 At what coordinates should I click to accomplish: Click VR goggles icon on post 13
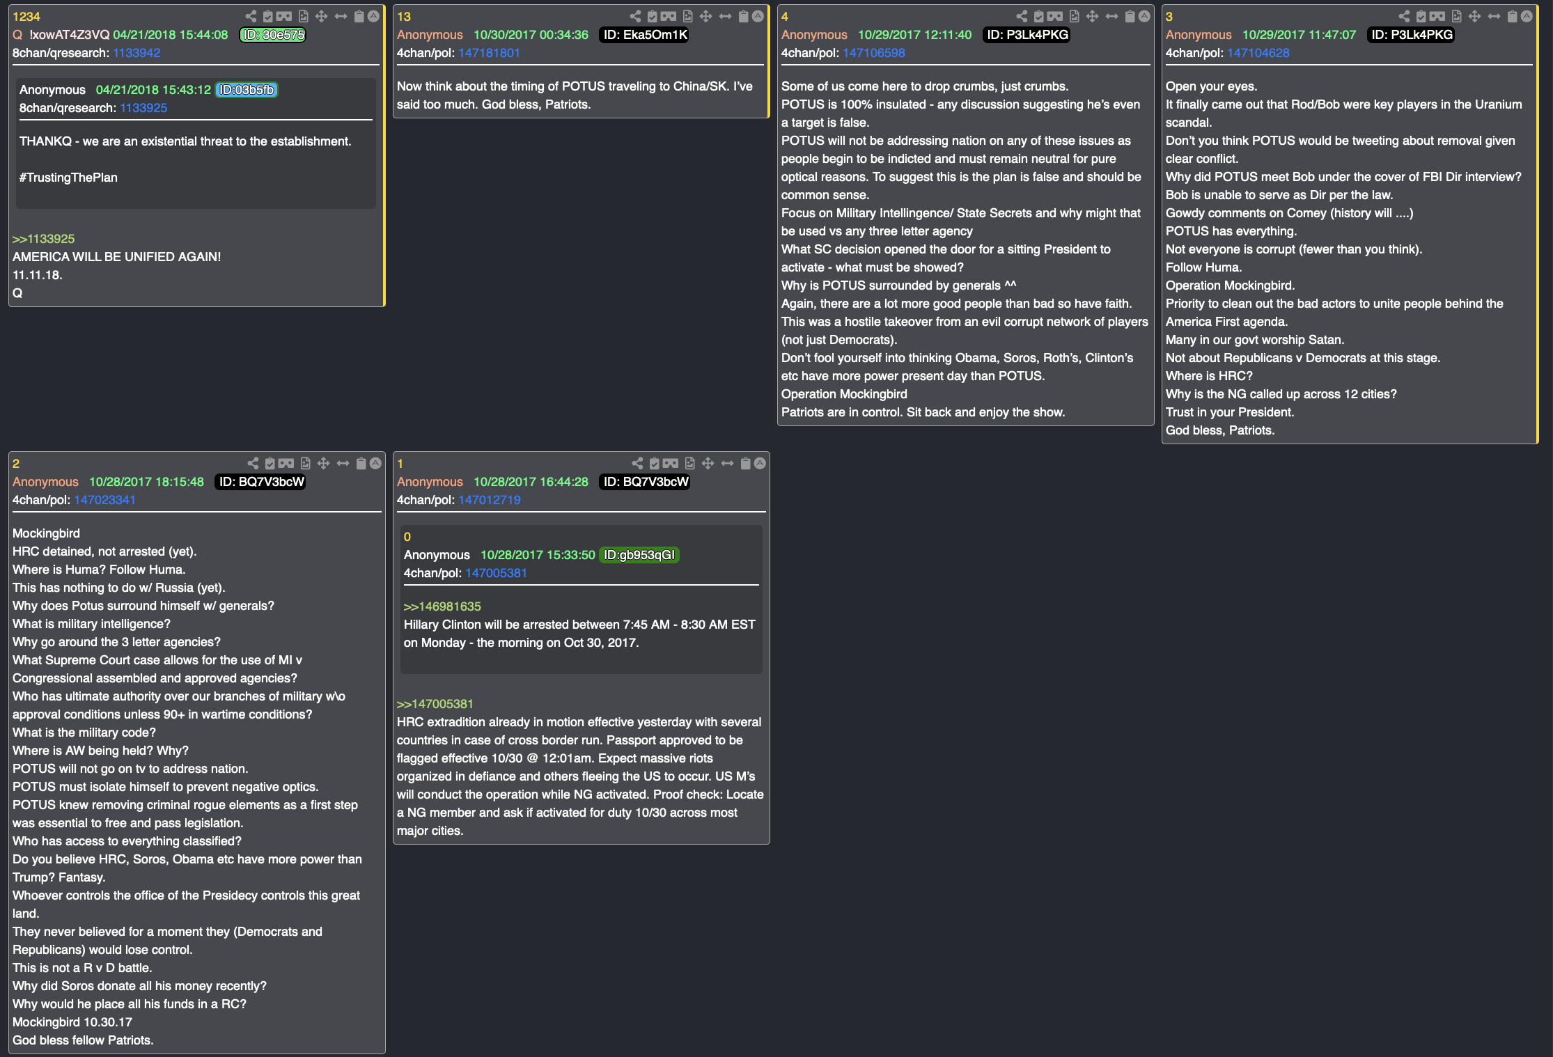(x=669, y=16)
